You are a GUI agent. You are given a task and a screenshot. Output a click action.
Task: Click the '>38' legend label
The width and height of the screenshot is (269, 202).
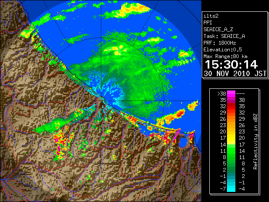[x=222, y=94]
